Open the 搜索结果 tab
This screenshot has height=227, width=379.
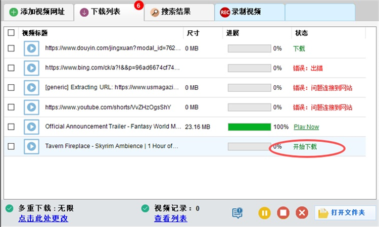coord(179,12)
